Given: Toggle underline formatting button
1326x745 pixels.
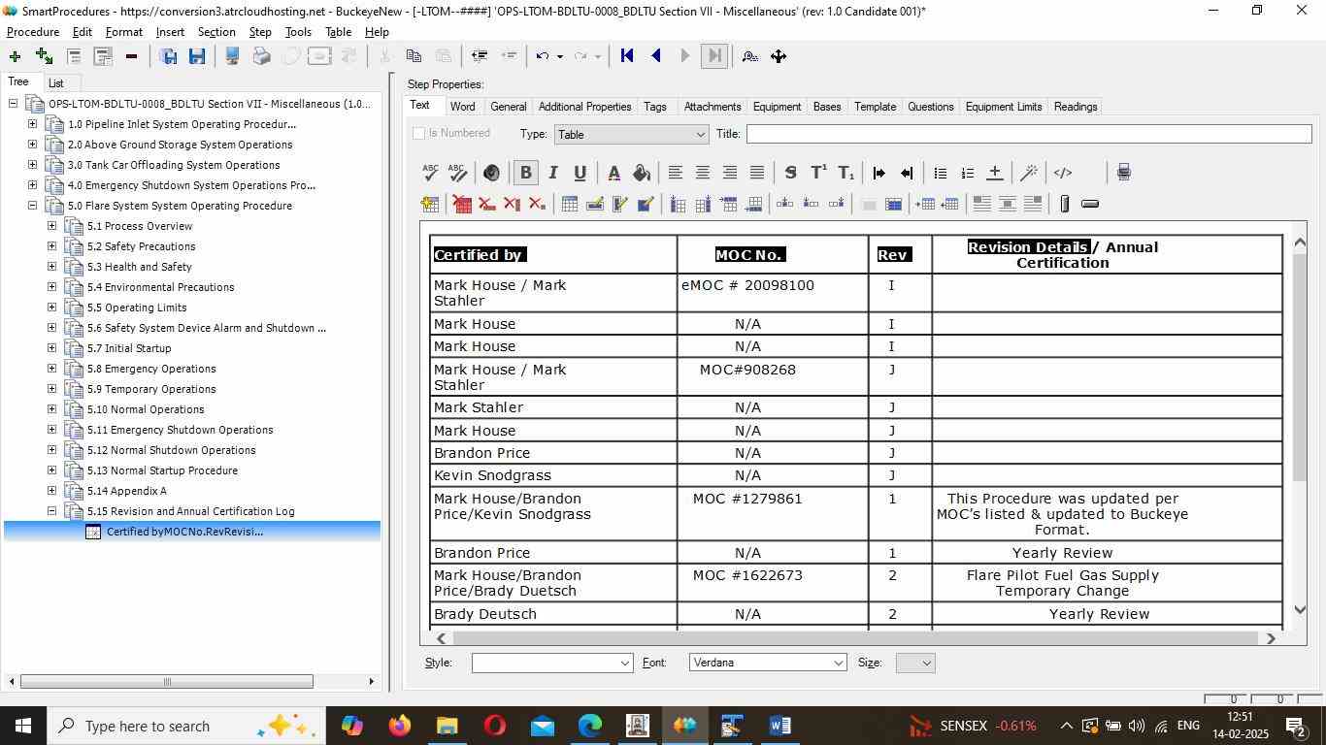Looking at the screenshot, I should click(x=580, y=173).
